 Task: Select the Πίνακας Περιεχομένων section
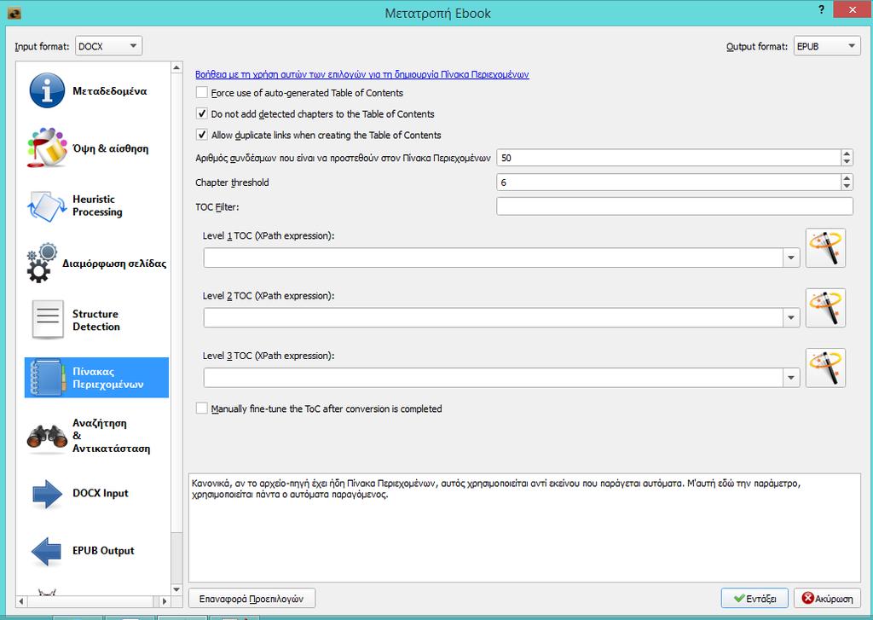click(x=96, y=378)
